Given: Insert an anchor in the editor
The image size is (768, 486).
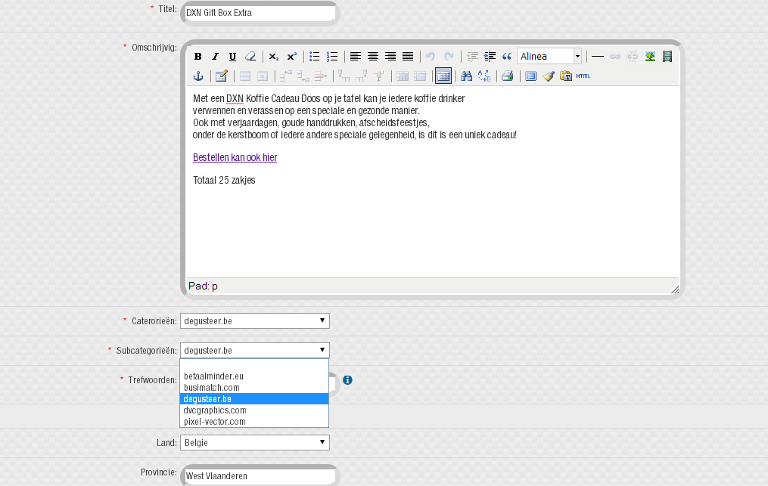Looking at the screenshot, I should coord(199,76).
